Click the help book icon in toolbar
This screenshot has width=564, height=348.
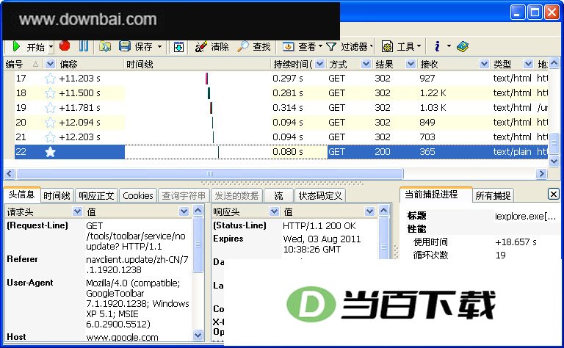click(462, 46)
